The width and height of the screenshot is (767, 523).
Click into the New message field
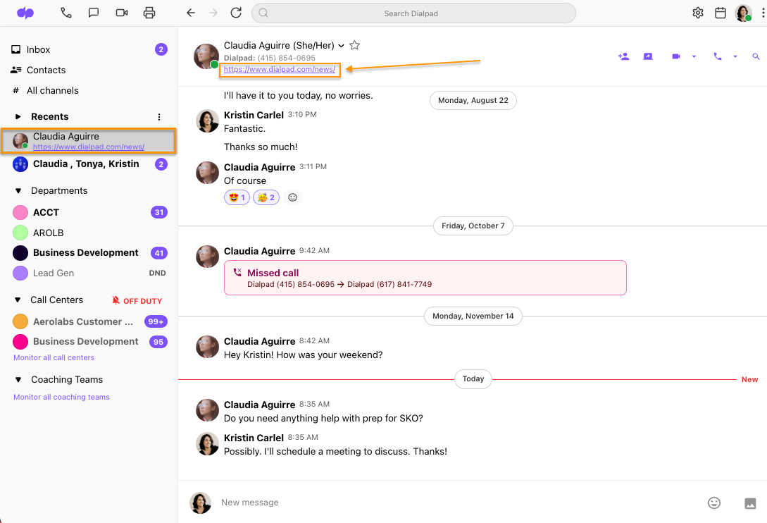point(460,503)
